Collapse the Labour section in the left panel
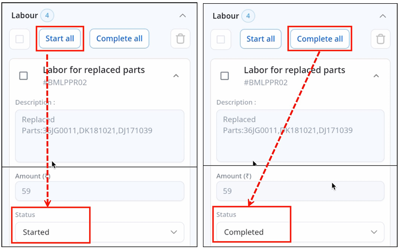The image size is (399, 248). (x=183, y=16)
